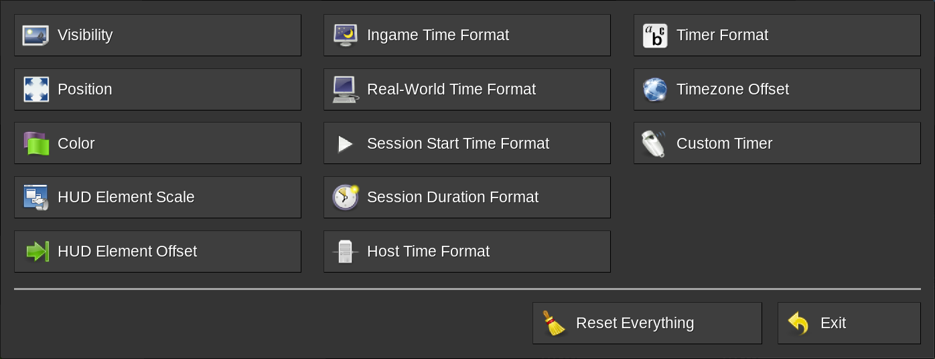Screen dimensions: 935x359
Task: Click the Ingame Time Format moon monitor icon
Action: click(x=346, y=35)
